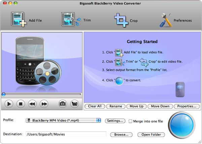The height and width of the screenshot is (144, 202).
Task: Open the Profile dropdown list
Action: 63,120
